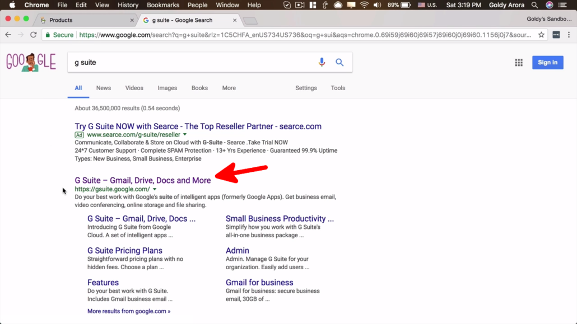The image size is (577, 324).
Task: Click the battery status icon
Action: (x=406, y=5)
